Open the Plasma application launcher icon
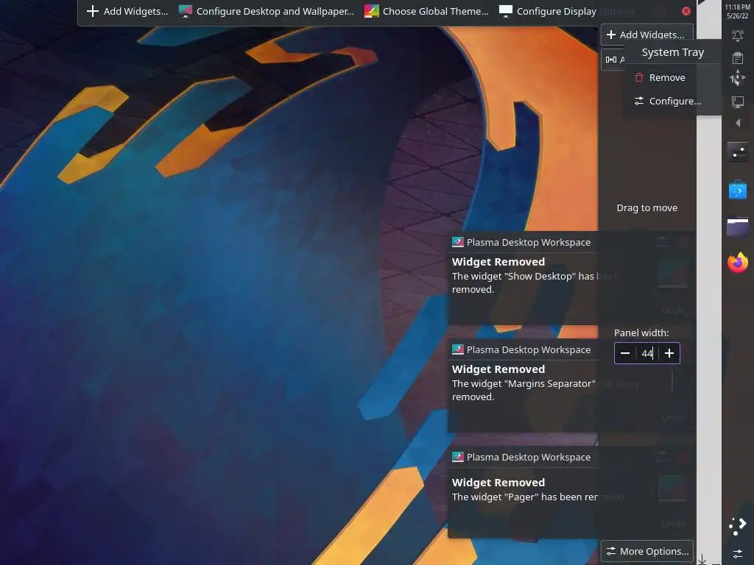The image size is (754, 565). coord(738,526)
